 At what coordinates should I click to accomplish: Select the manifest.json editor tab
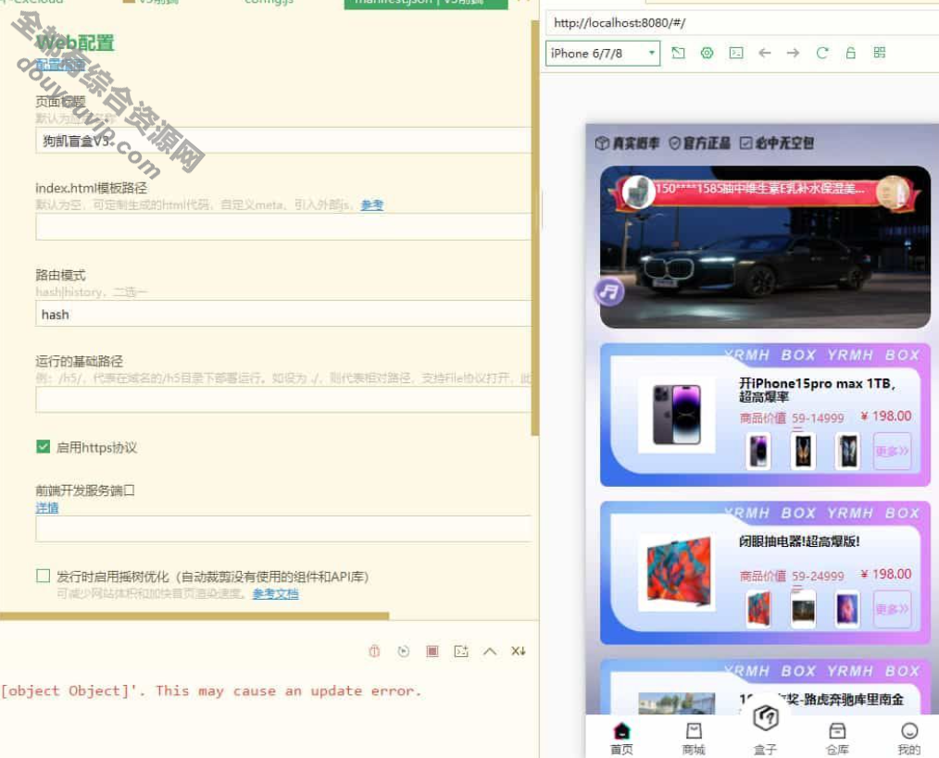click(426, 3)
